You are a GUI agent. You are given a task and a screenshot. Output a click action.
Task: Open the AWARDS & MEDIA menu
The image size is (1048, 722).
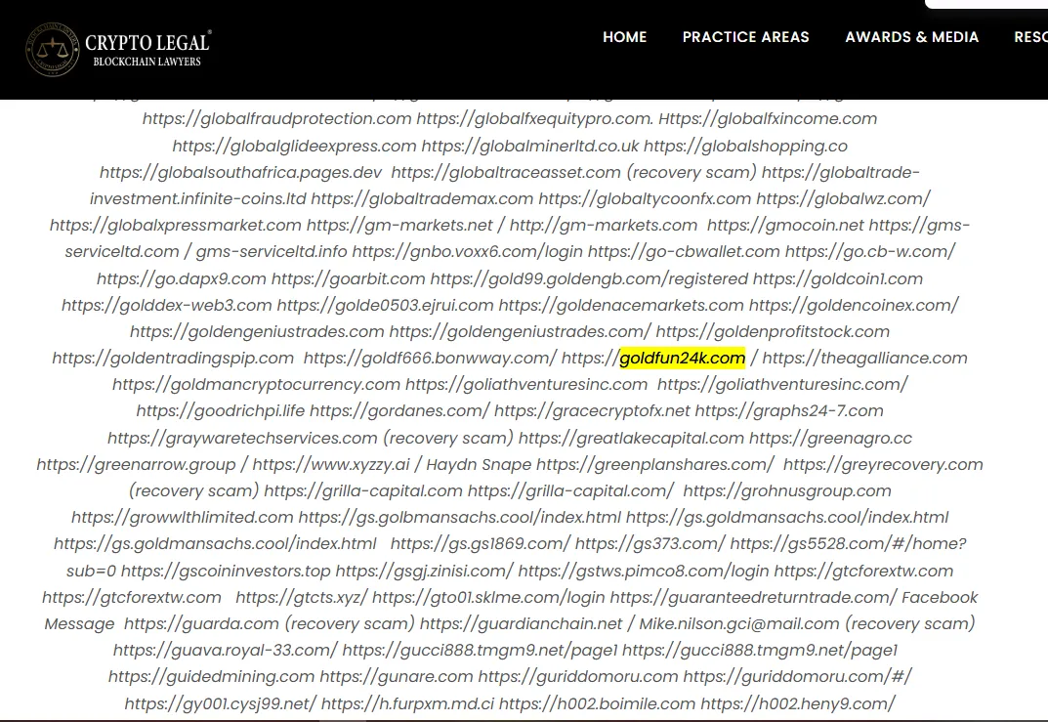coord(911,37)
